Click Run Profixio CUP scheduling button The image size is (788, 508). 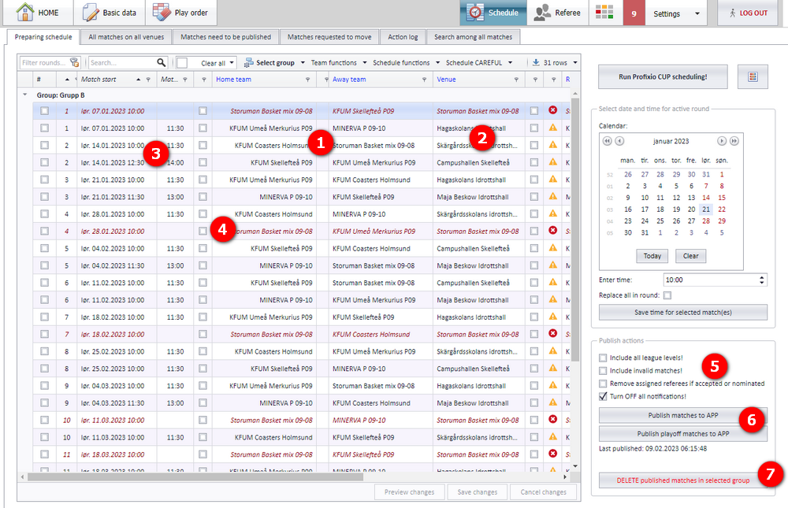tap(663, 76)
